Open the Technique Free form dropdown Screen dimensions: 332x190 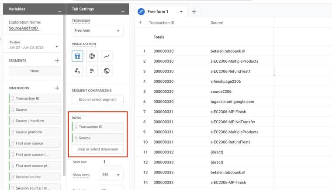coord(97,31)
